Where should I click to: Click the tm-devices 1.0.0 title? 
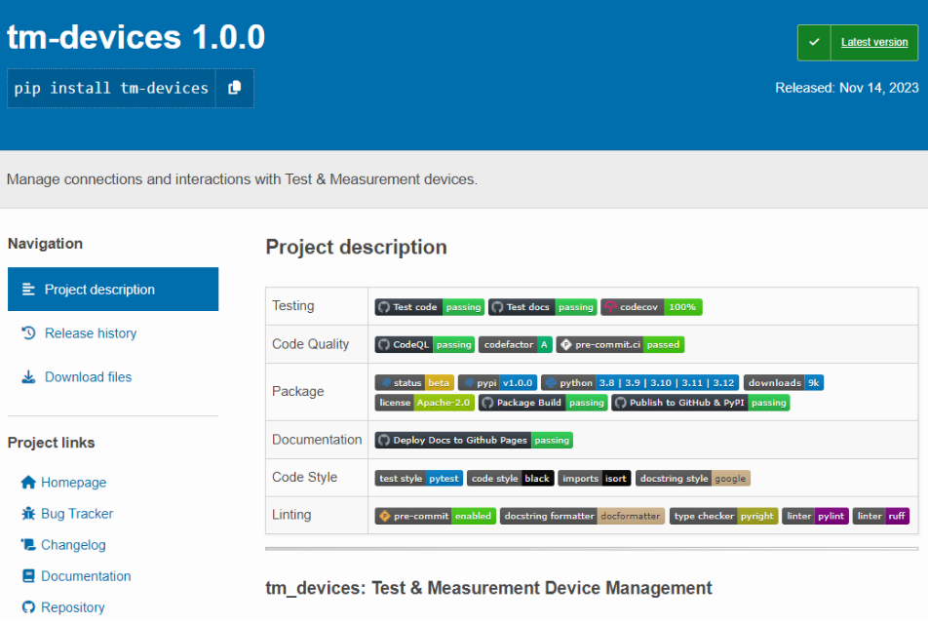[135, 37]
